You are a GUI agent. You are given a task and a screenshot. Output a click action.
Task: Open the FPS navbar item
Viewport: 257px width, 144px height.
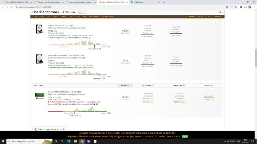tap(84, 17)
